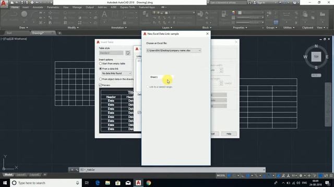
Task: Click the Paste icon in Clipboard panel
Action: tap(305, 14)
